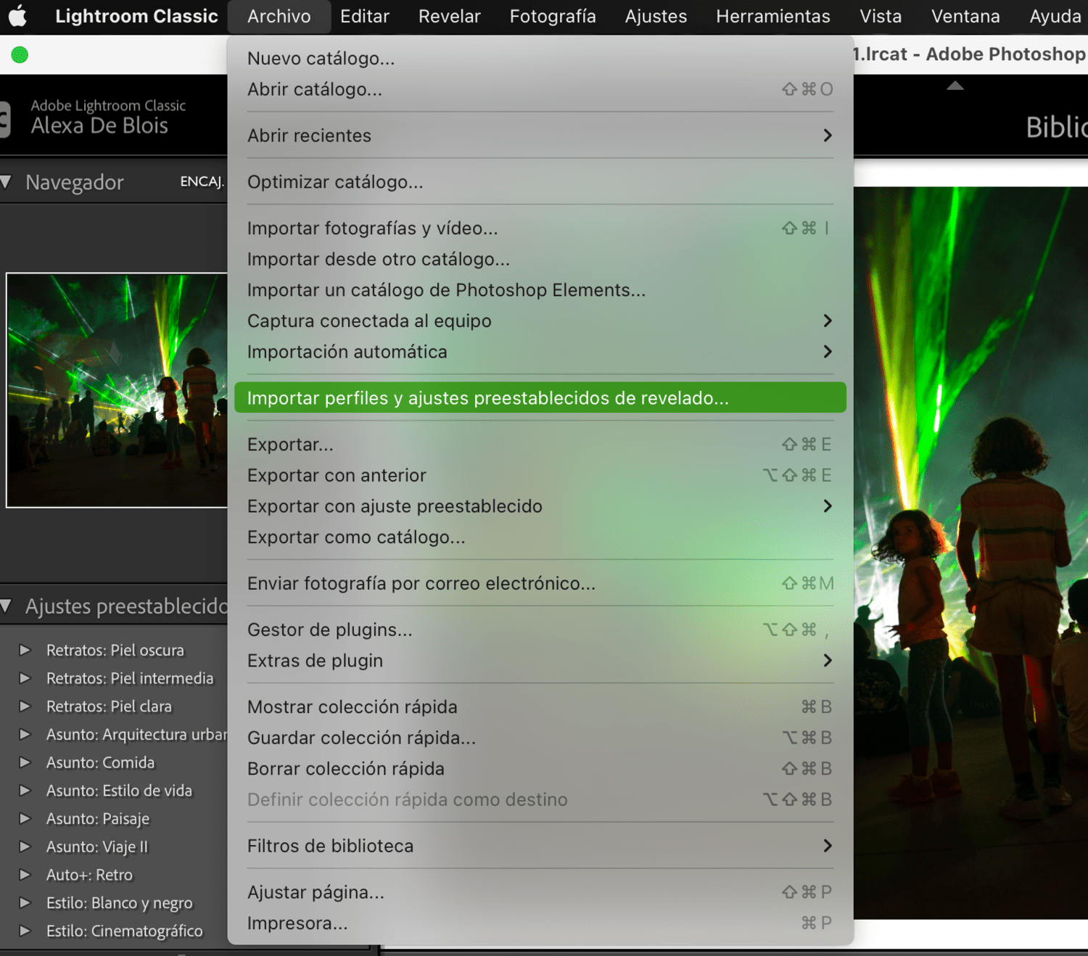1088x956 pixels.
Task: Click the main photo of laser show
Action: pos(970,553)
